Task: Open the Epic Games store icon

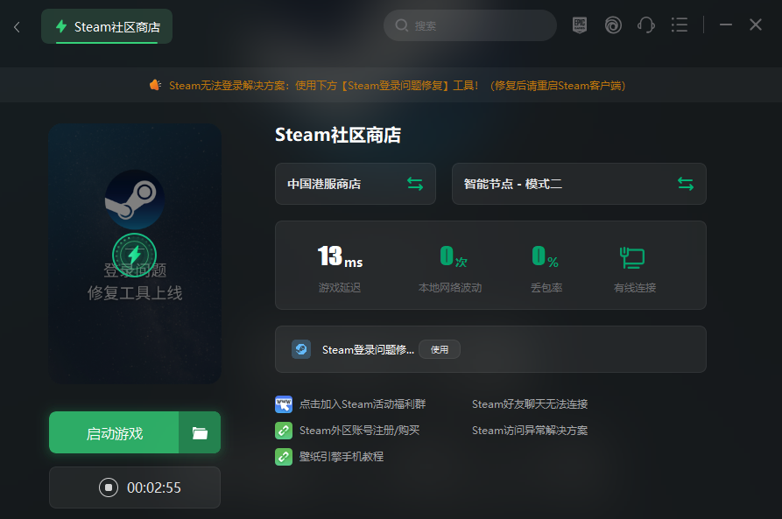Action: pyautogui.click(x=579, y=25)
